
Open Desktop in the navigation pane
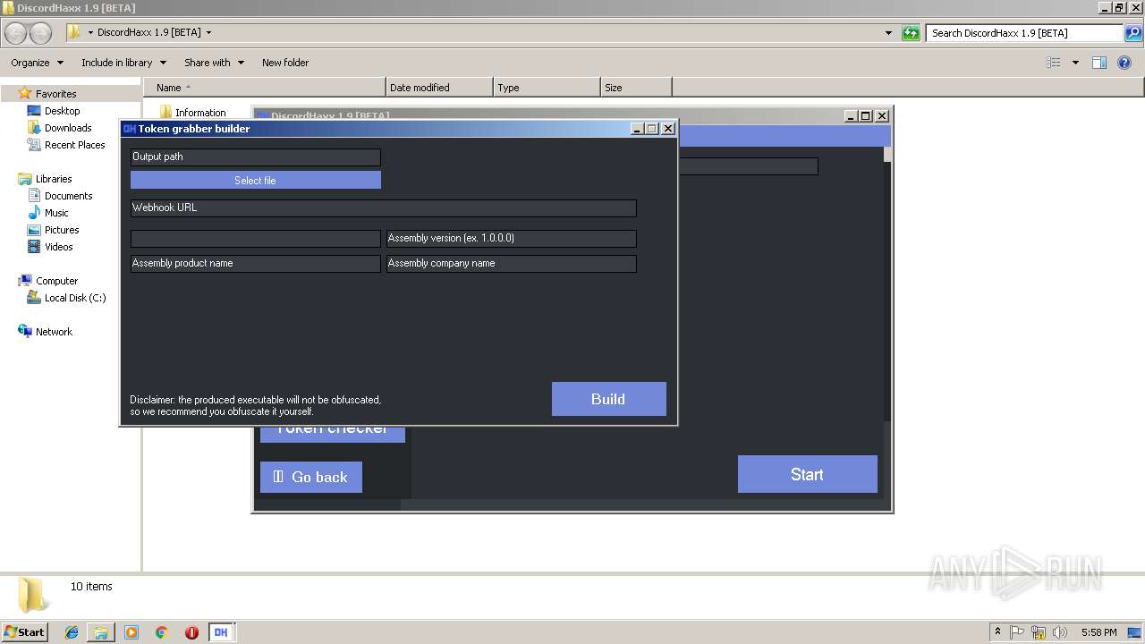62,111
